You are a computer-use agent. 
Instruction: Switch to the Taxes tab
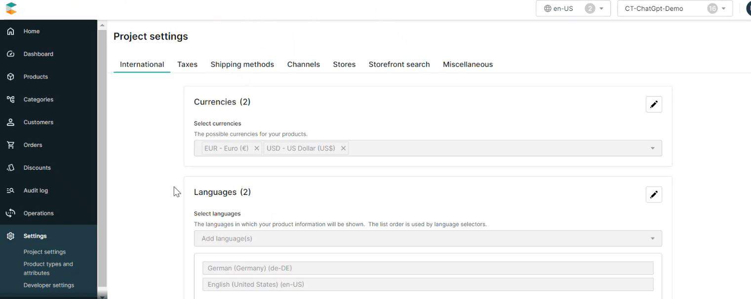(x=187, y=64)
